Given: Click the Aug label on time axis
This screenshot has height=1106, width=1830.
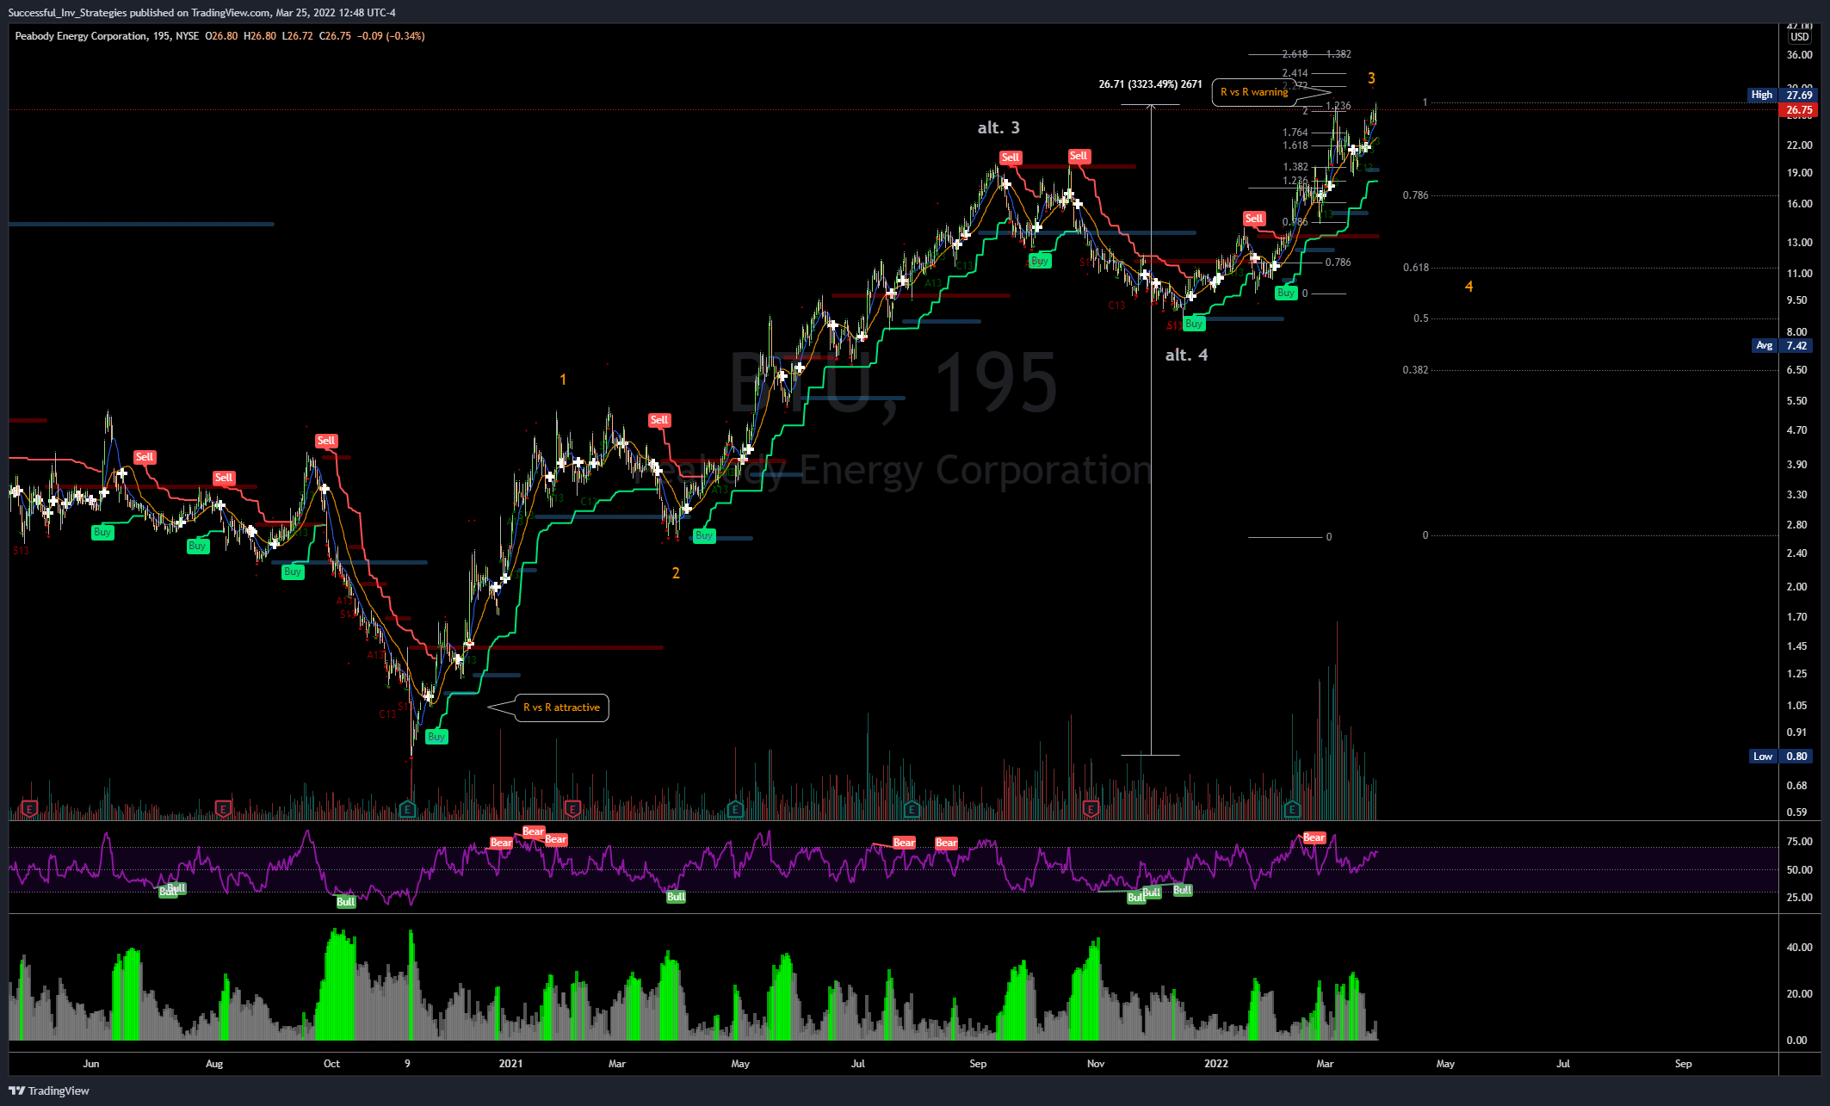Looking at the screenshot, I should tap(214, 1064).
